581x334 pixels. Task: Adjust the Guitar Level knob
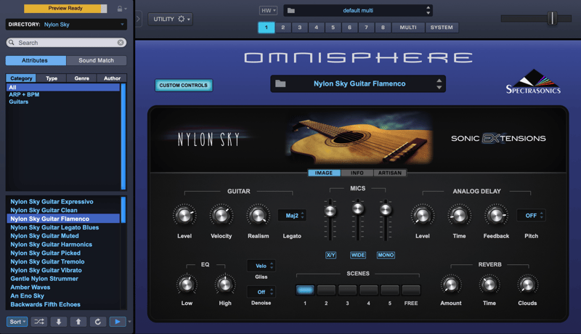pos(184,215)
